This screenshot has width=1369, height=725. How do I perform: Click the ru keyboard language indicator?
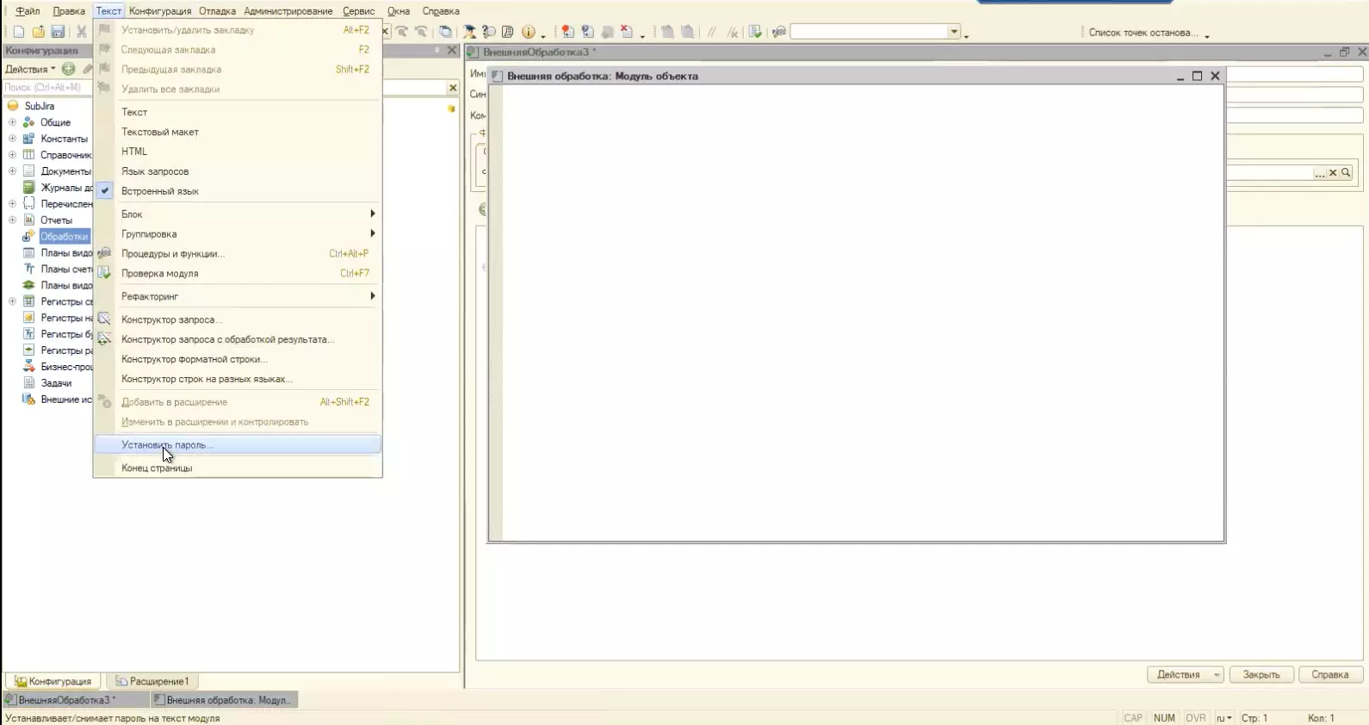click(x=1223, y=718)
